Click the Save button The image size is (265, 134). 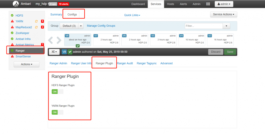[x=230, y=52]
